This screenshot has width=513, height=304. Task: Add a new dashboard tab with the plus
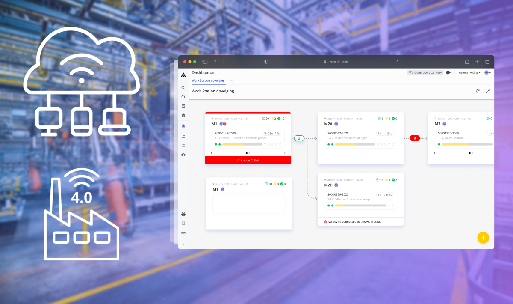231,80
